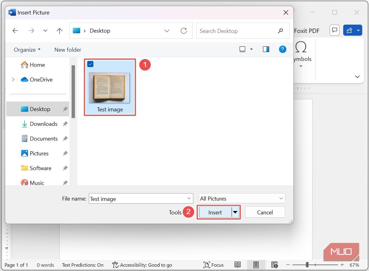Open the recent locations chevron
Screen dimensions: 369x271
tap(45, 31)
